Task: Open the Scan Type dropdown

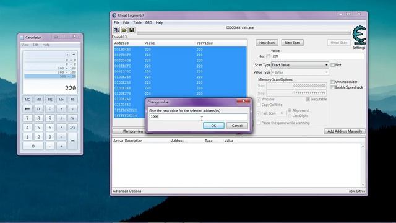Action: click(x=299, y=65)
